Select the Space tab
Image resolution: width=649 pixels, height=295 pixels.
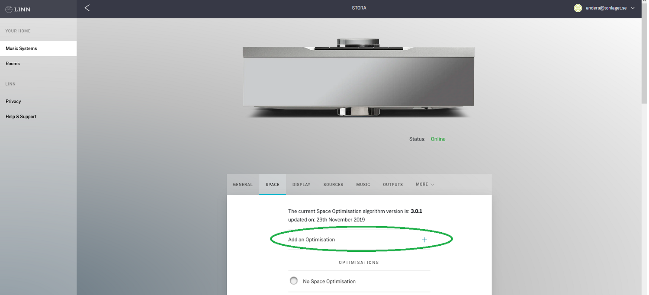(273, 184)
